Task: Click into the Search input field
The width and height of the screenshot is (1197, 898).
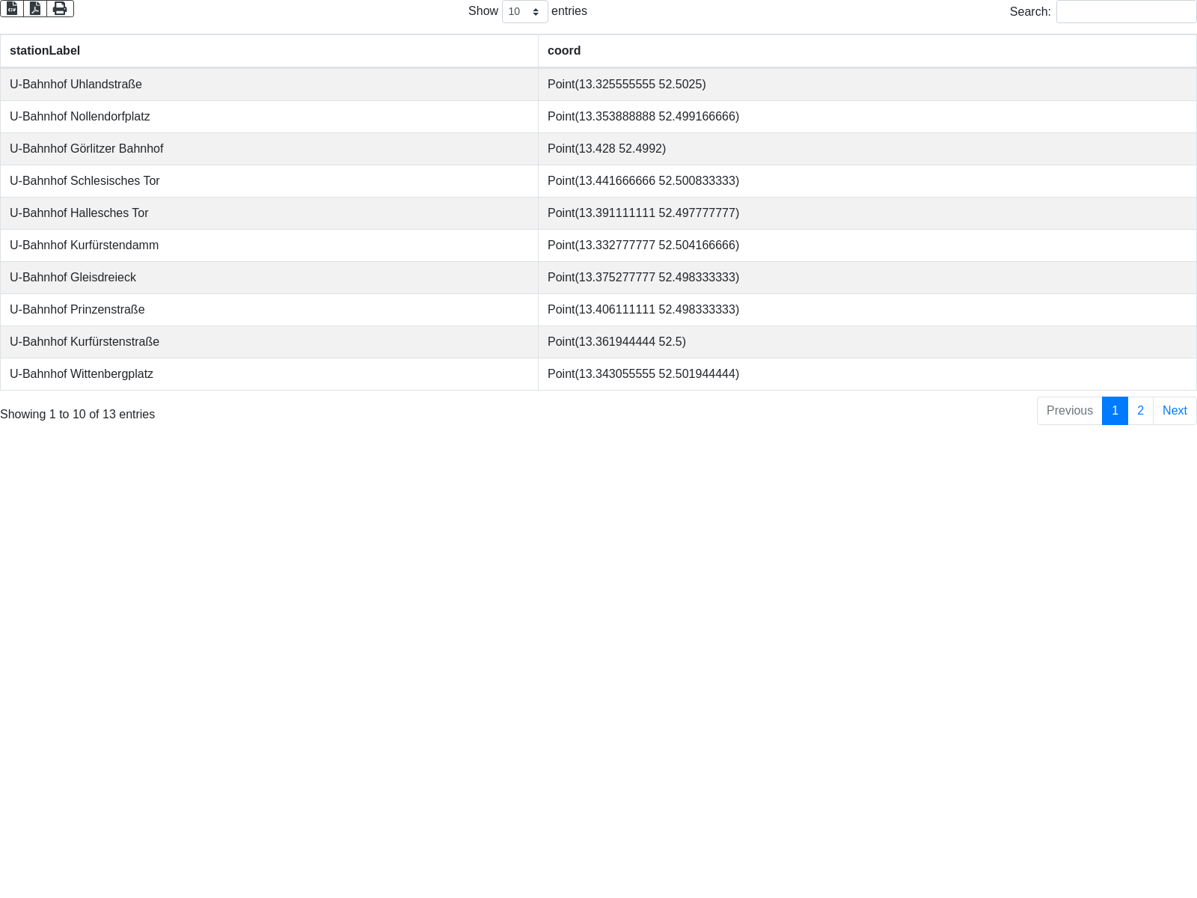Action: [1125, 12]
